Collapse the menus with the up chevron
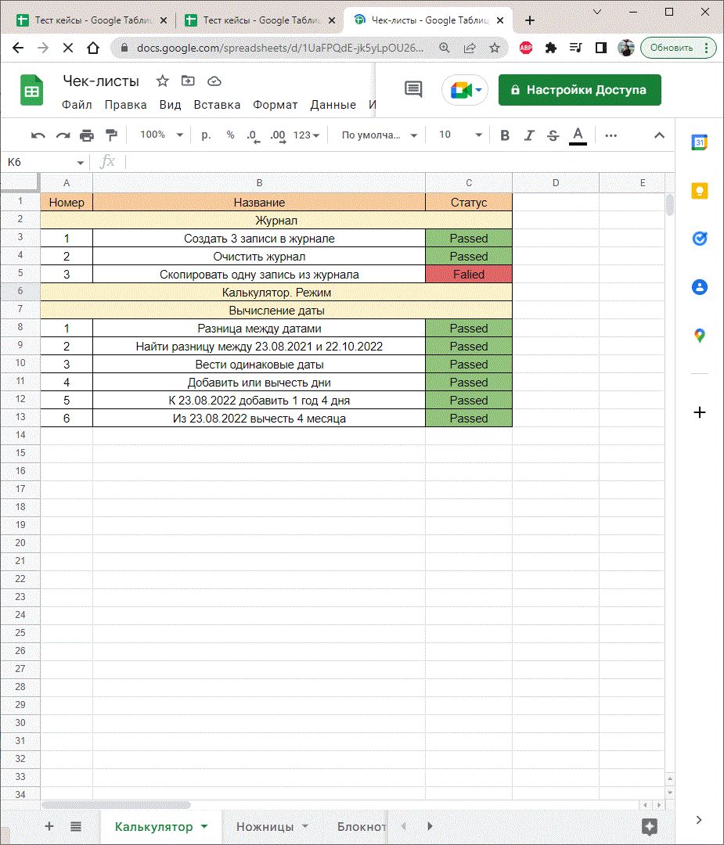Screen dimensions: 724x845 [659, 135]
